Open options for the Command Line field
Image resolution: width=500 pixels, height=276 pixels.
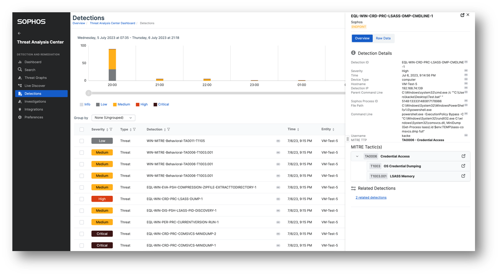466,114
